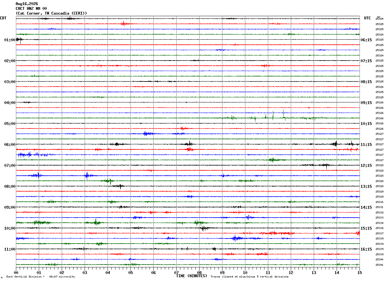Click the TIME (MINUTES) axis title
The width and height of the screenshot is (385, 281).
(192, 276)
